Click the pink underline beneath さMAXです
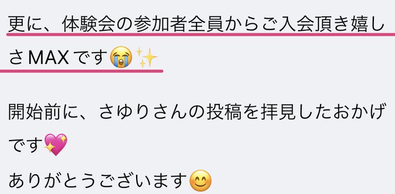Screen dimensions: 395x194 pyautogui.click(x=82, y=71)
